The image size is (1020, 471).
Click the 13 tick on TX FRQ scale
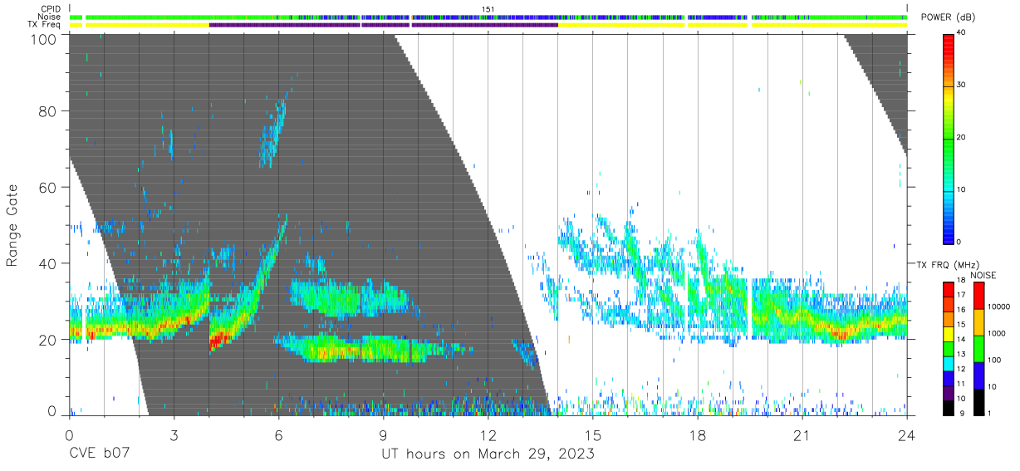click(x=962, y=354)
